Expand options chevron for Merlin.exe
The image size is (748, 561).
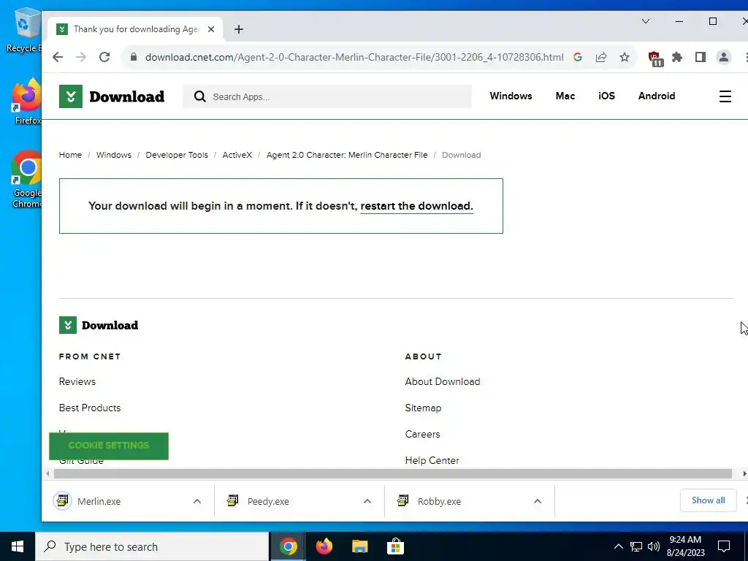pyautogui.click(x=197, y=501)
